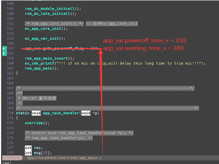Click the 'int' keyword on line 178

(x=28, y=153)
